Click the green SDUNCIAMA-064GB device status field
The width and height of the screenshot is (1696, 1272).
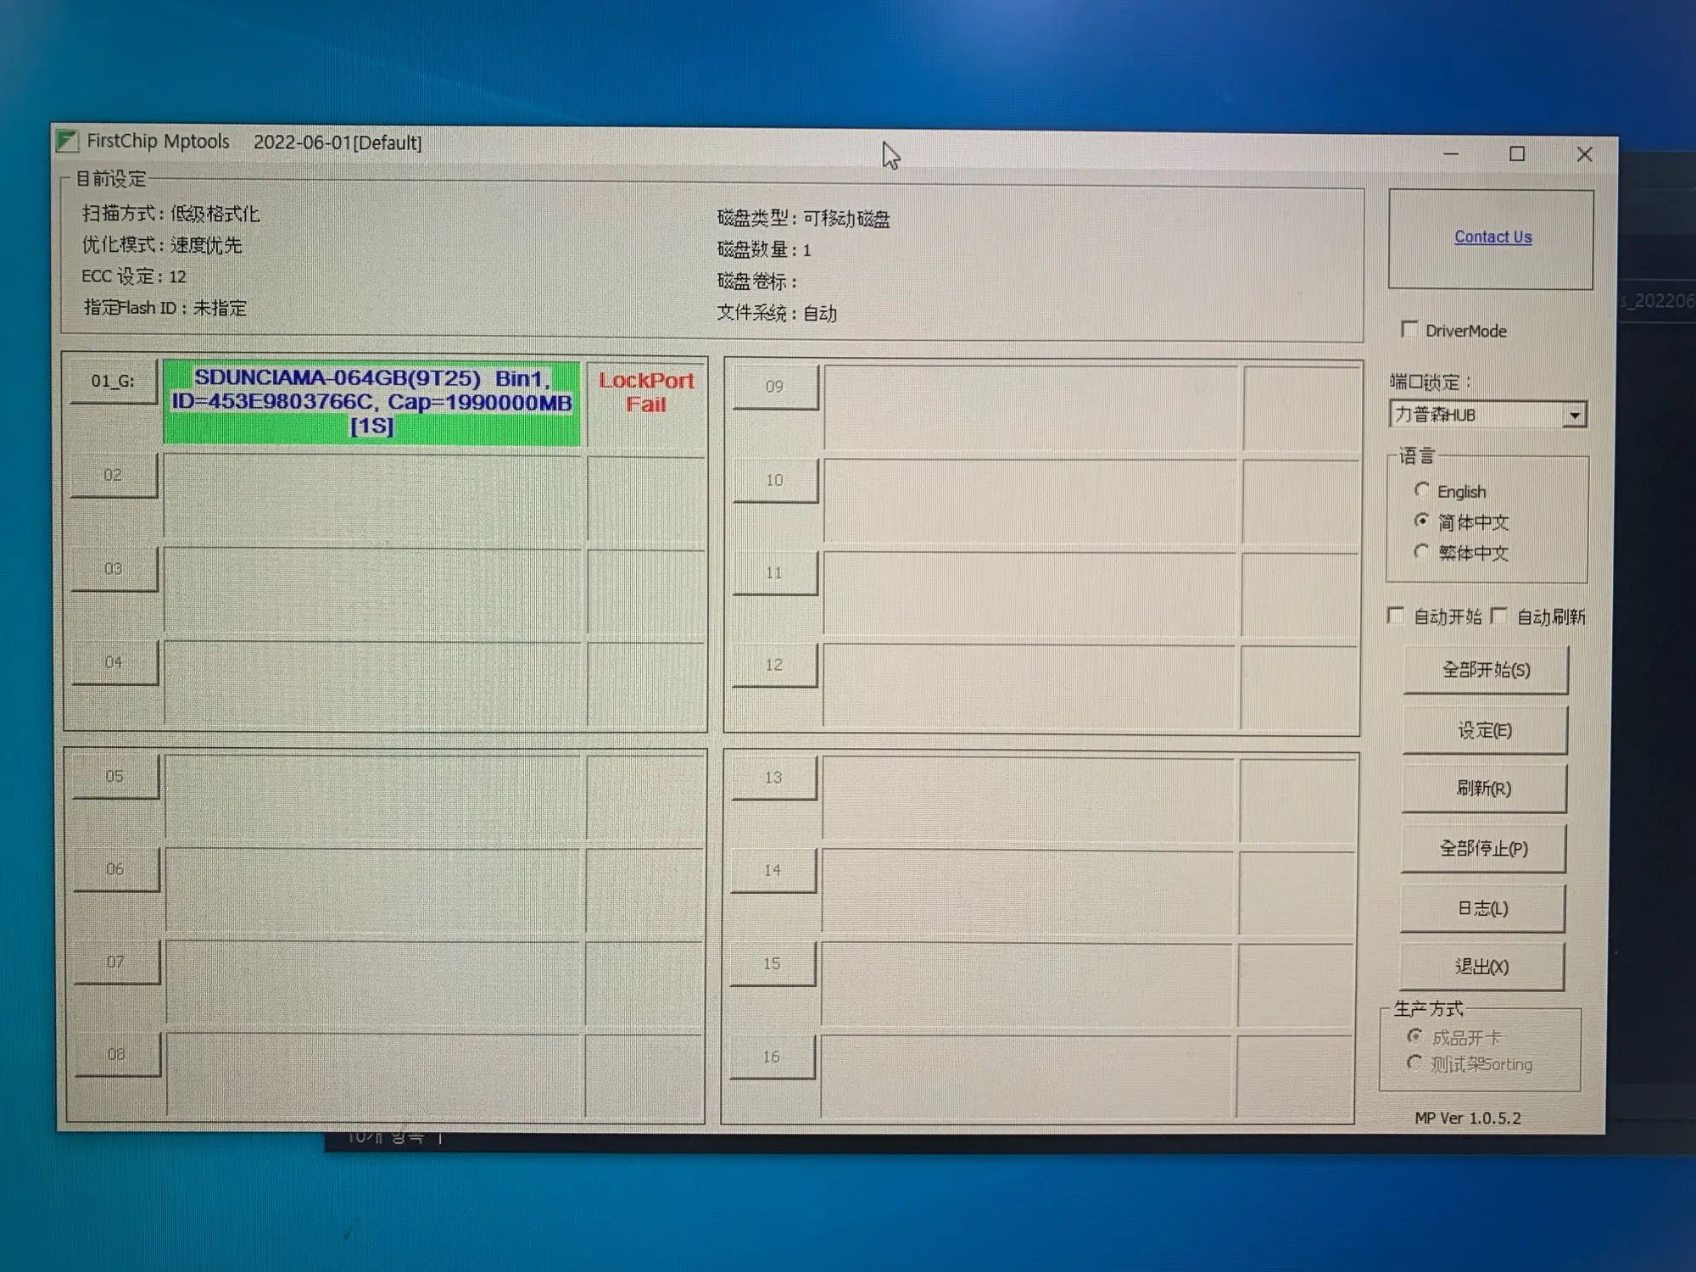coord(371,402)
